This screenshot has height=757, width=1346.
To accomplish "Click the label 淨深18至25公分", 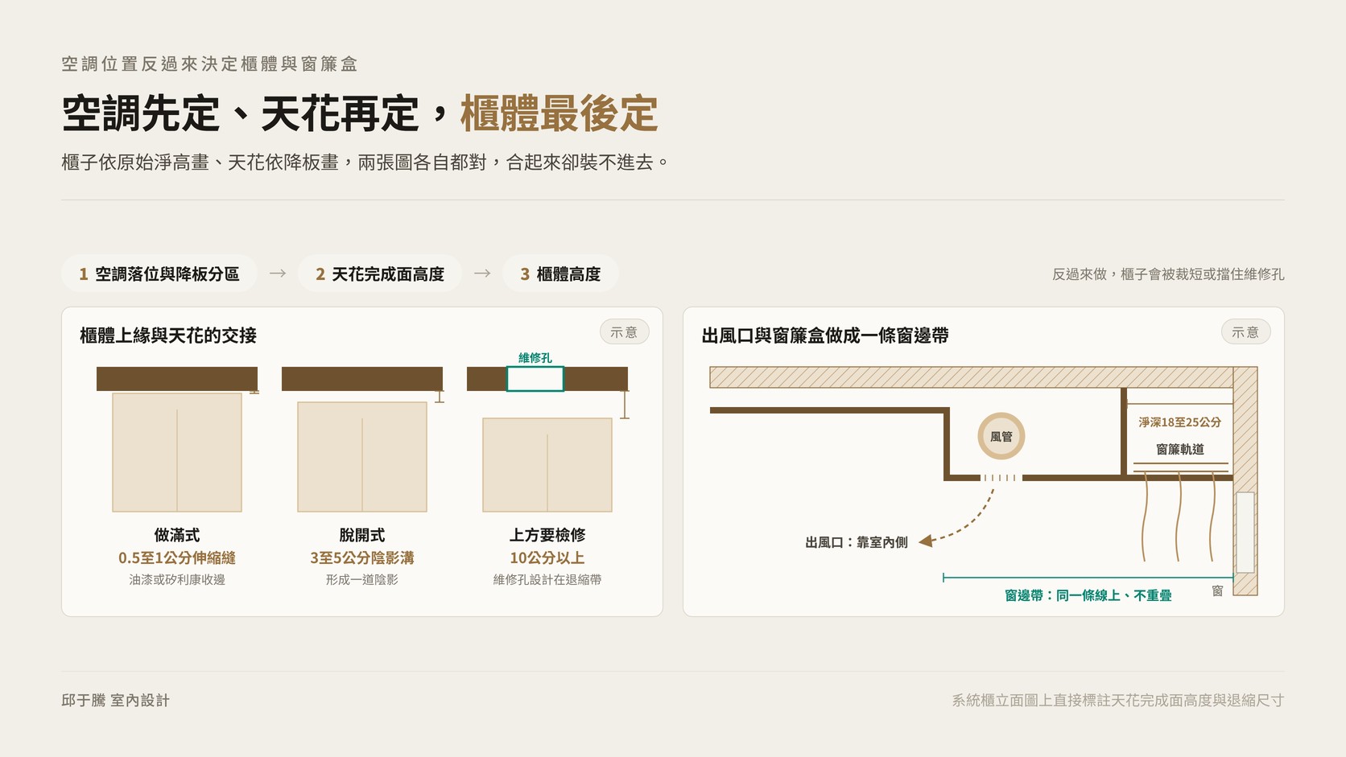I will point(1180,422).
